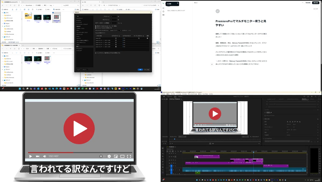The width and height of the screenshot is (322, 182).
Task: Click OK in preferences dialog
Action: pyautogui.click(x=140, y=70)
